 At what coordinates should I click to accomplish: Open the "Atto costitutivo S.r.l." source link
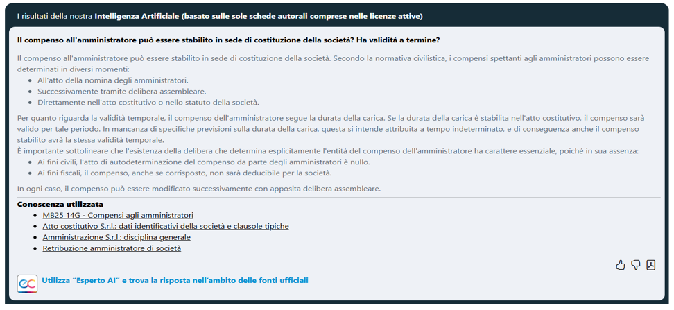166,226
